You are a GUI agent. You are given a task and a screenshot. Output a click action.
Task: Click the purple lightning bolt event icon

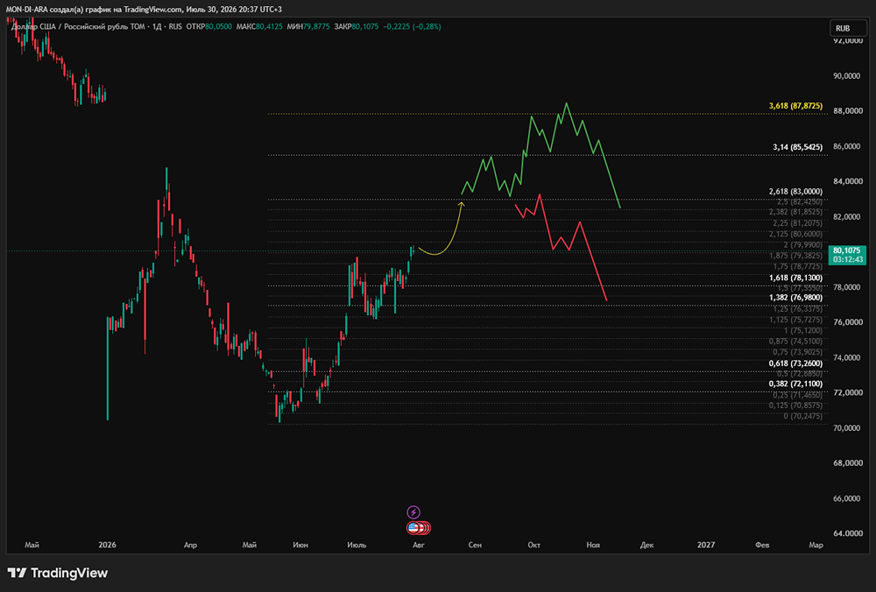pos(413,511)
